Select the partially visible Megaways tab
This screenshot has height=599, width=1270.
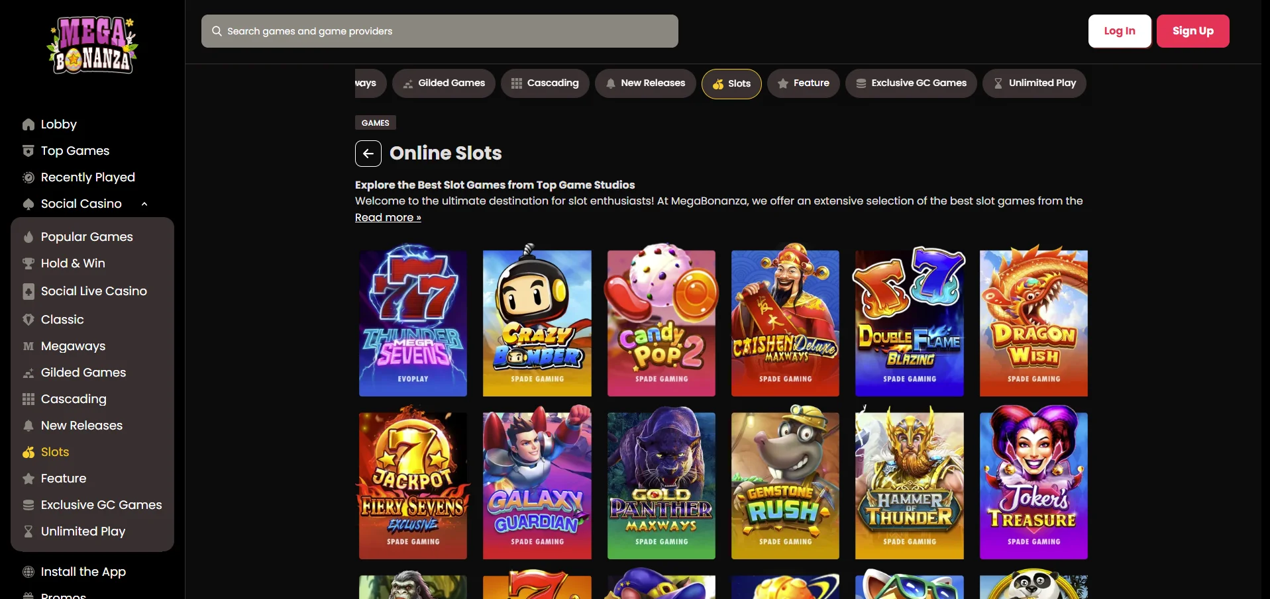coord(370,83)
